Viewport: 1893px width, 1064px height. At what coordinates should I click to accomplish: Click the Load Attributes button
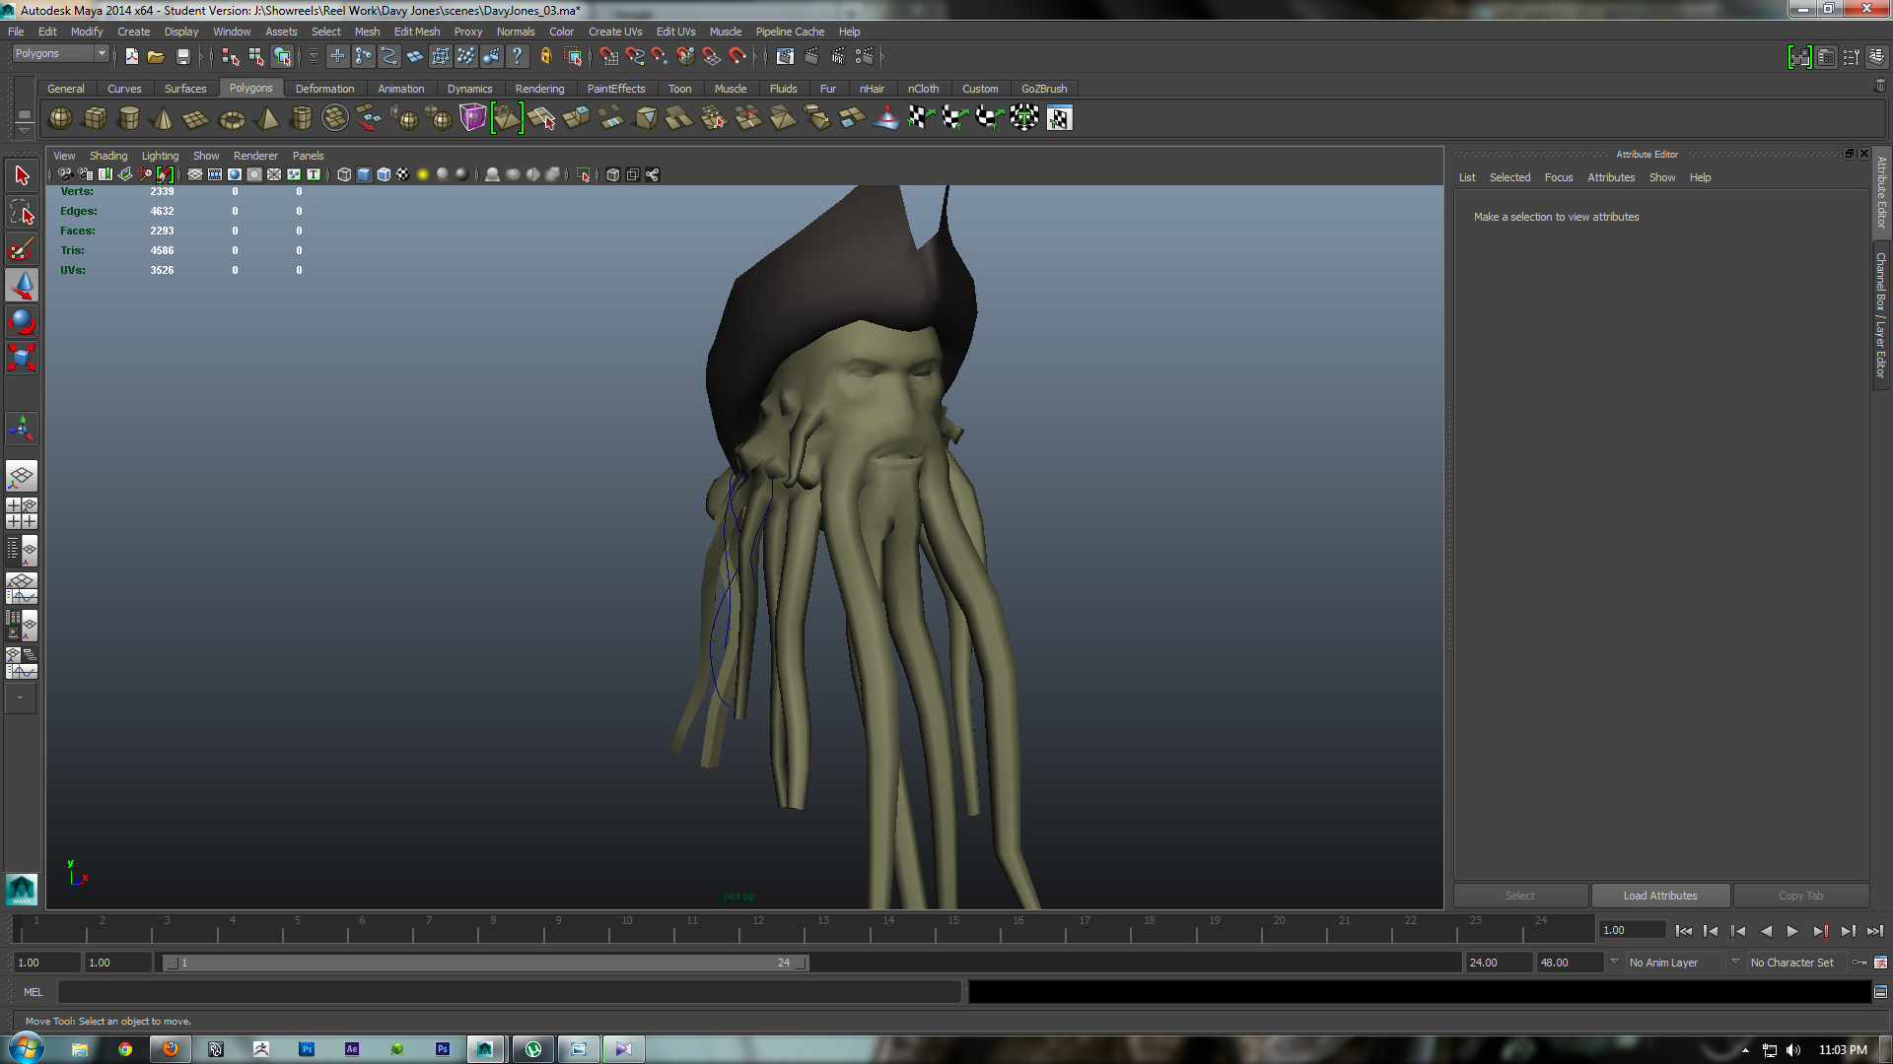tap(1660, 896)
